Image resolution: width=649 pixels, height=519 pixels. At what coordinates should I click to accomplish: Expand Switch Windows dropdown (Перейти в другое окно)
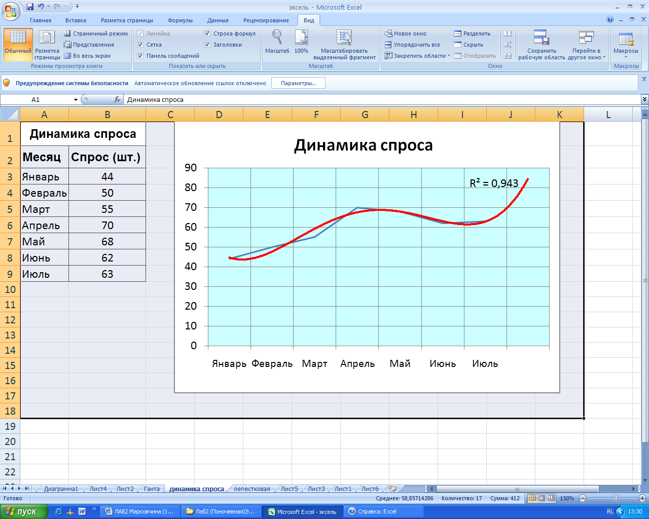tap(604, 58)
